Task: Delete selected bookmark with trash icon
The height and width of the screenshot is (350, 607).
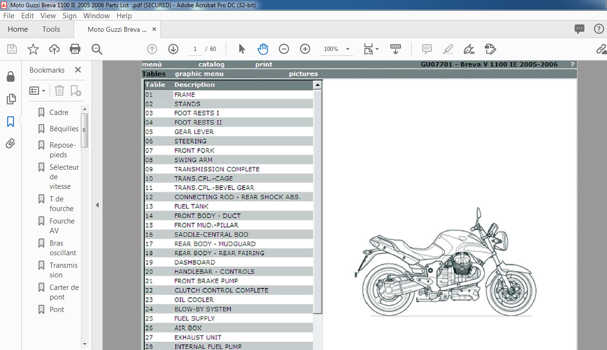Action: click(x=59, y=90)
